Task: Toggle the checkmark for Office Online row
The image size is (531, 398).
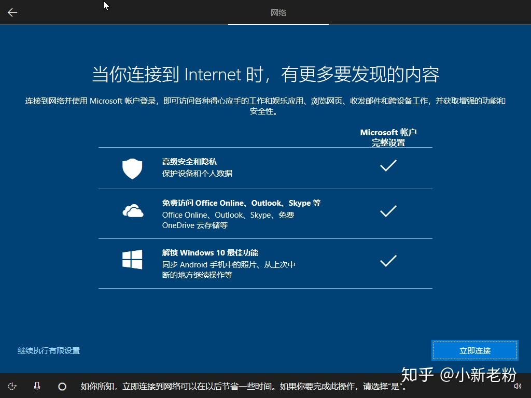Action: click(x=388, y=212)
